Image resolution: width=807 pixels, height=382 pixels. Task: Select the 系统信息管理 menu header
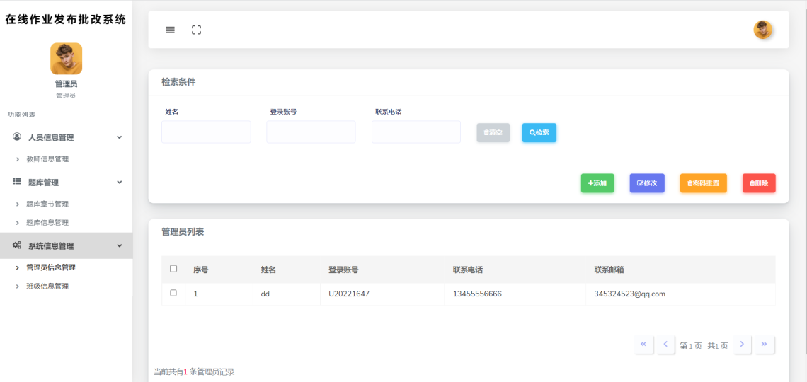67,245
